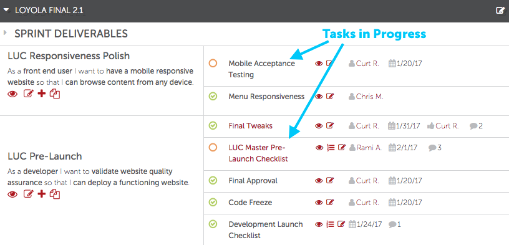This screenshot has width=509, height=245.
Task: Click view eye icon on Final Approval row
Action: 319,180
